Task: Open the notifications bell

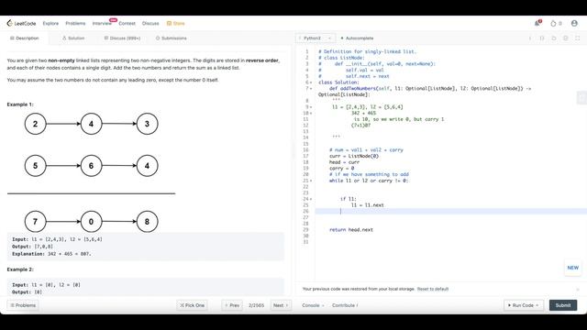Action: (x=537, y=23)
